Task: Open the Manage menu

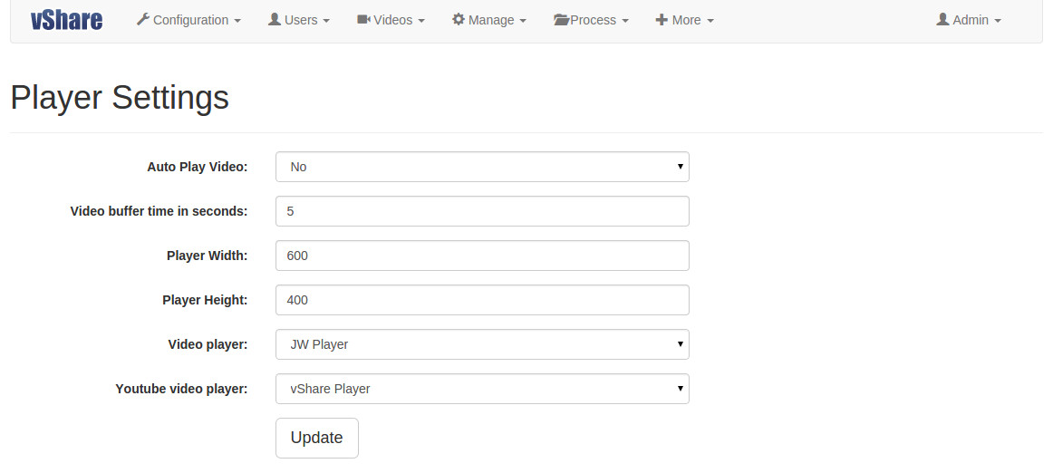Action: 489,20
